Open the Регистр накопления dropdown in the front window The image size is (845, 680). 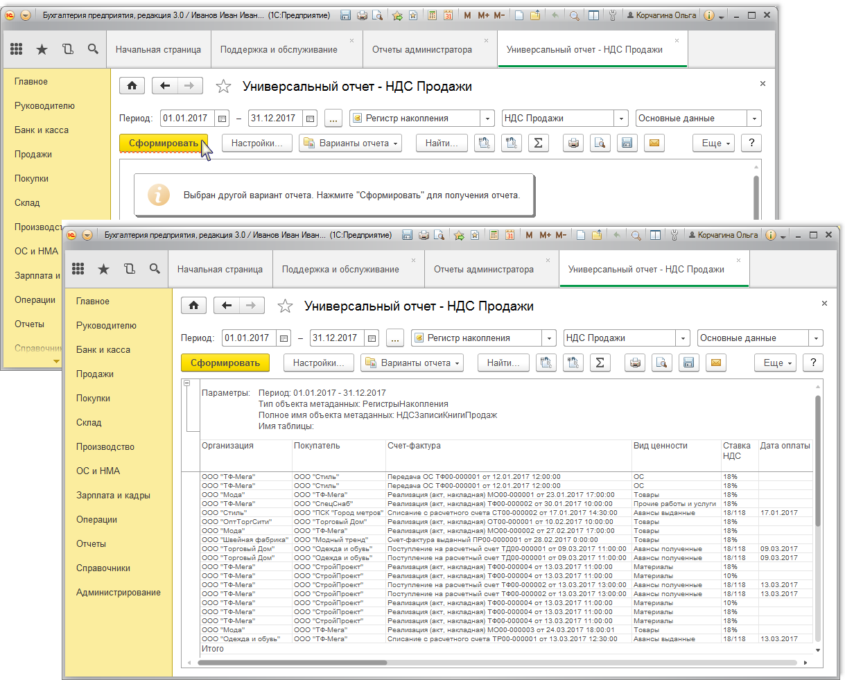pos(550,338)
